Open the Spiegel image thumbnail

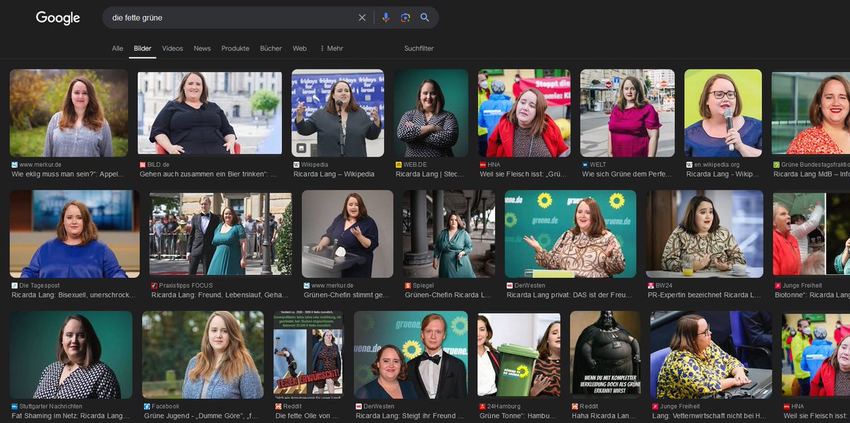point(449,234)
